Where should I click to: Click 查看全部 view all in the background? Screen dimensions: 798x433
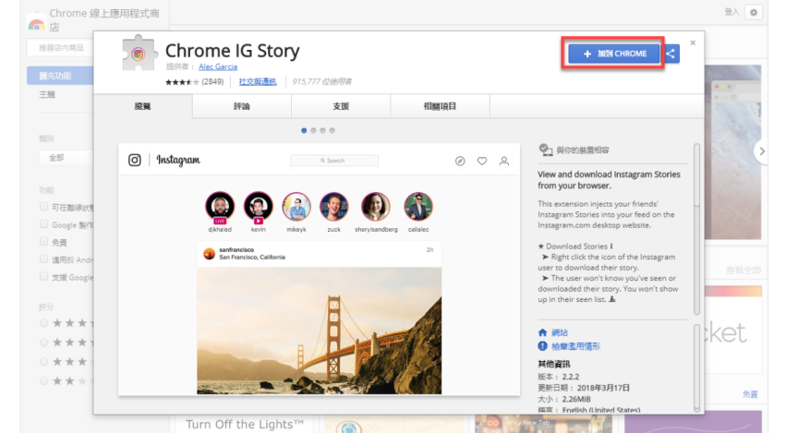point(743,271)
